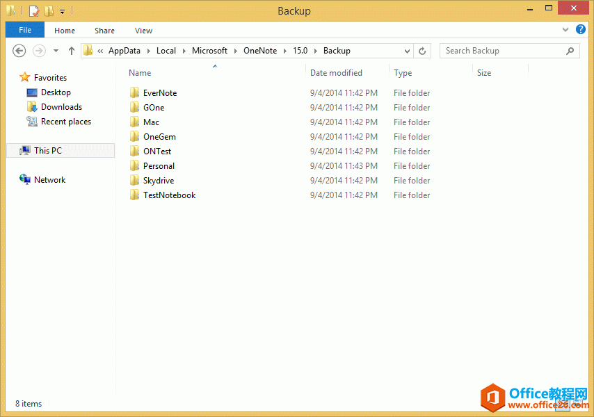Screen dimensions: 594x417
Task: Select the Mac folder icon
Action: (134, 122)
